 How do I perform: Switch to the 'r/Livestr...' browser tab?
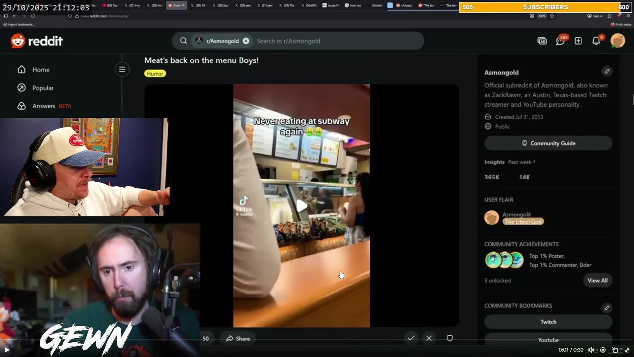point(405,5)
